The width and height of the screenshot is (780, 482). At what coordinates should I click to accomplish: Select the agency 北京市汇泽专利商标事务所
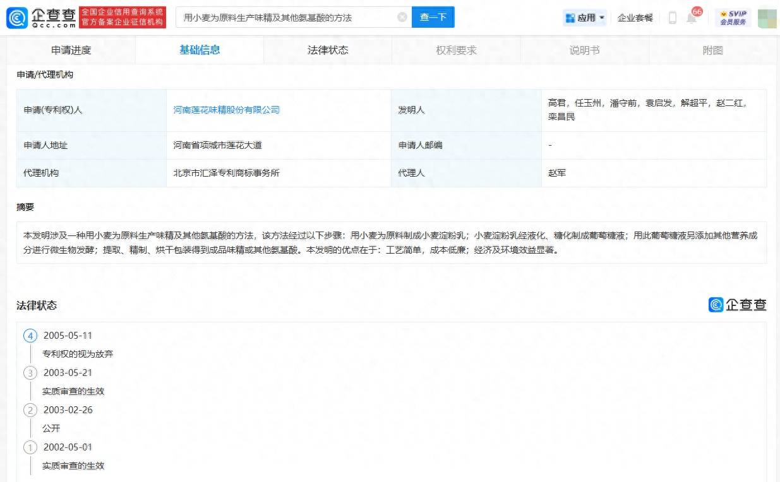click(227, 173)
